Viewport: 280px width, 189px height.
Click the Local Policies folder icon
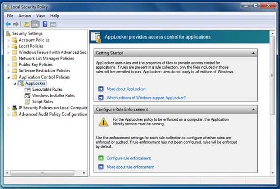coord(14,46)
